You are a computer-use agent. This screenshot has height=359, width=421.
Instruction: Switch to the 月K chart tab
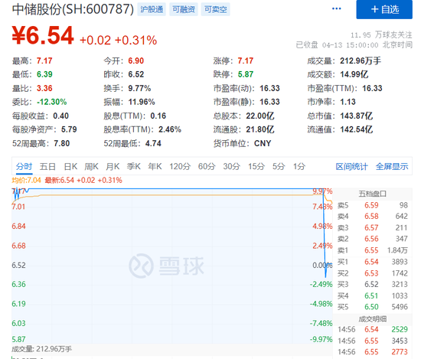(x=113, y=166)
